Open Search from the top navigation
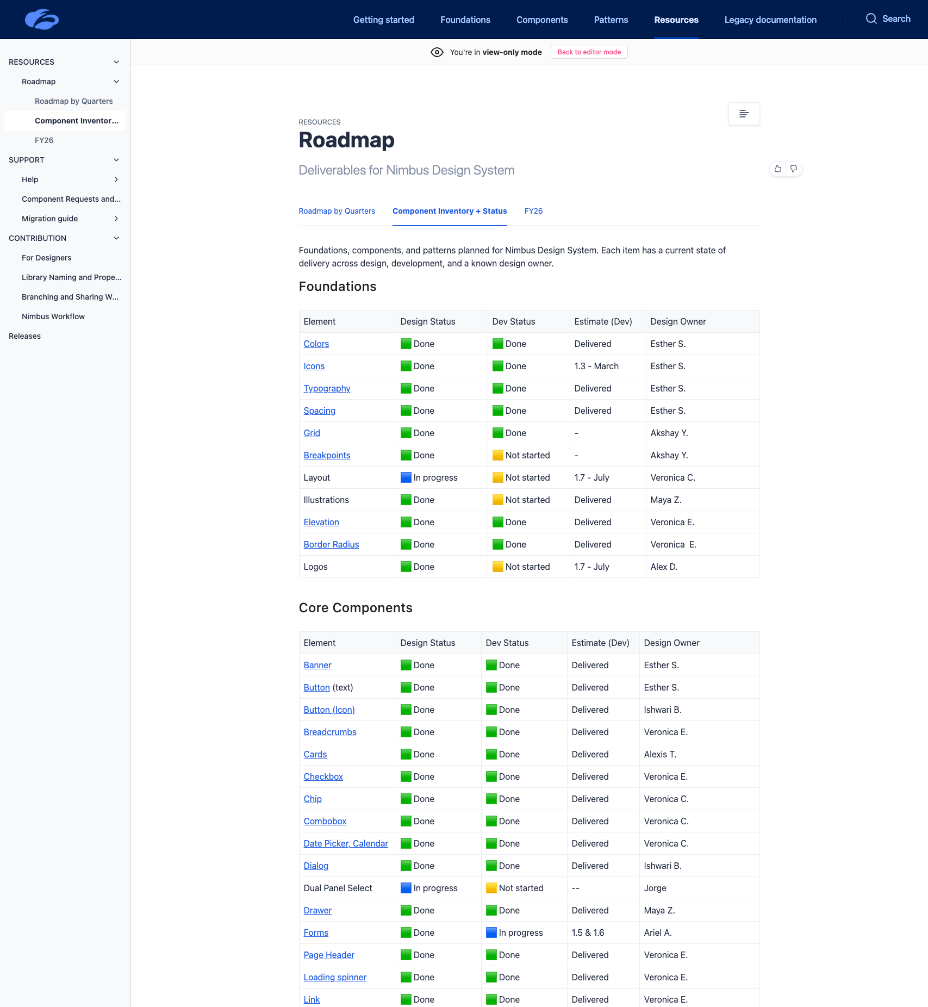This screenshot has width=928, height=1007. click(x=888, y=18)
